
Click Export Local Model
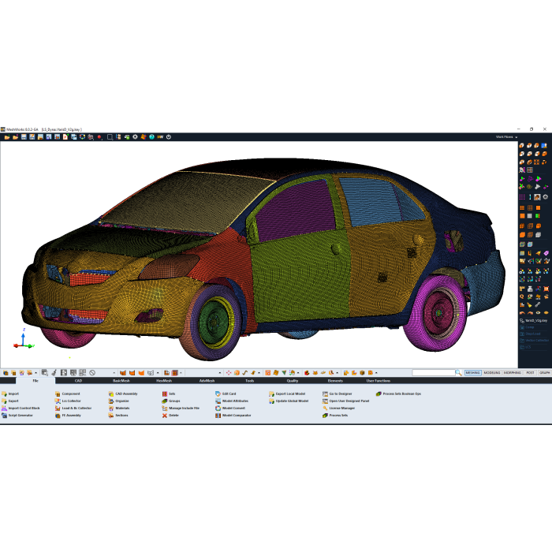(290, 393)
